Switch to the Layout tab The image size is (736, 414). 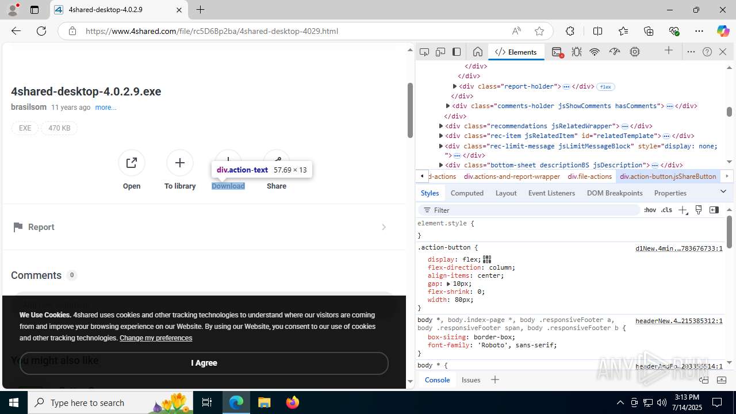pos(506,193)
